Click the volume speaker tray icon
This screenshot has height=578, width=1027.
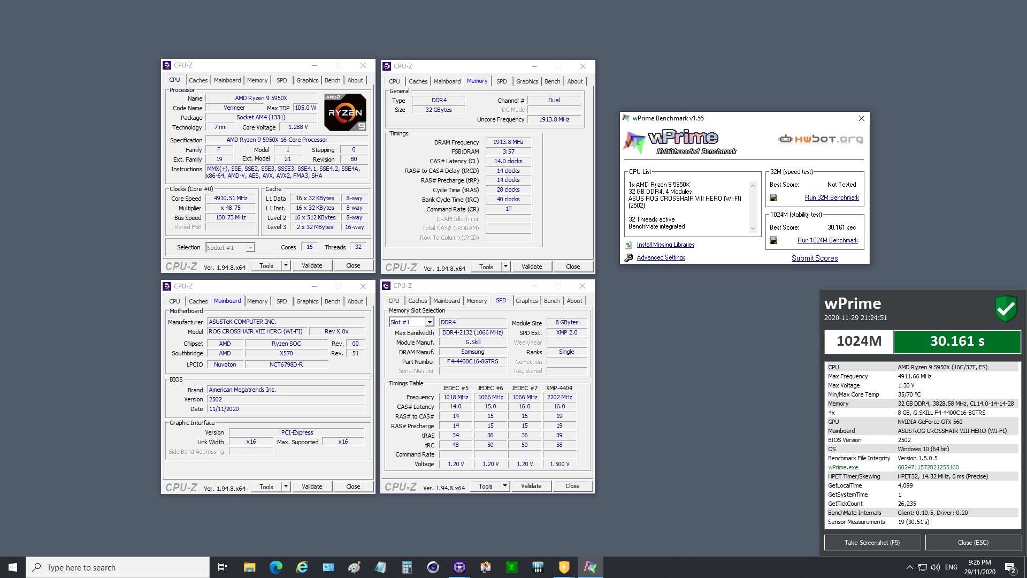coord(936,567)
